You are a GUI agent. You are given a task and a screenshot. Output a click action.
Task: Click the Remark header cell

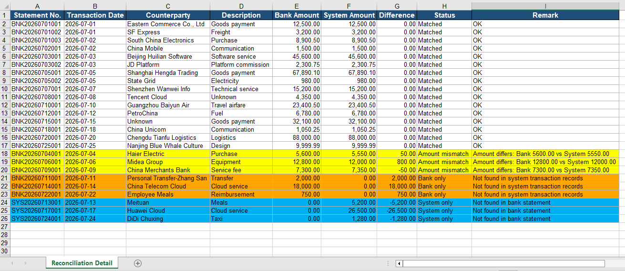(545, 15)
